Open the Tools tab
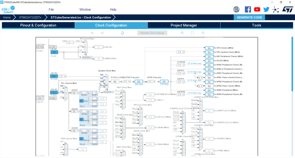295x158 pixels. pyautogui.click(x=257, y=25)
